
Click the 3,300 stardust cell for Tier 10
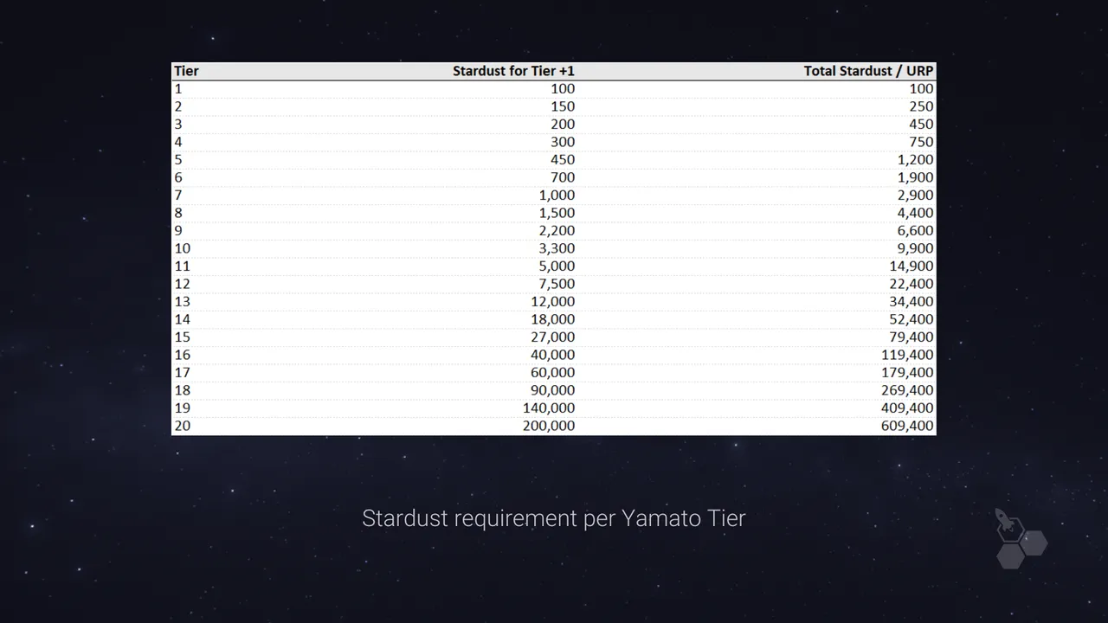pyautogui.click(x=557, y=248)
